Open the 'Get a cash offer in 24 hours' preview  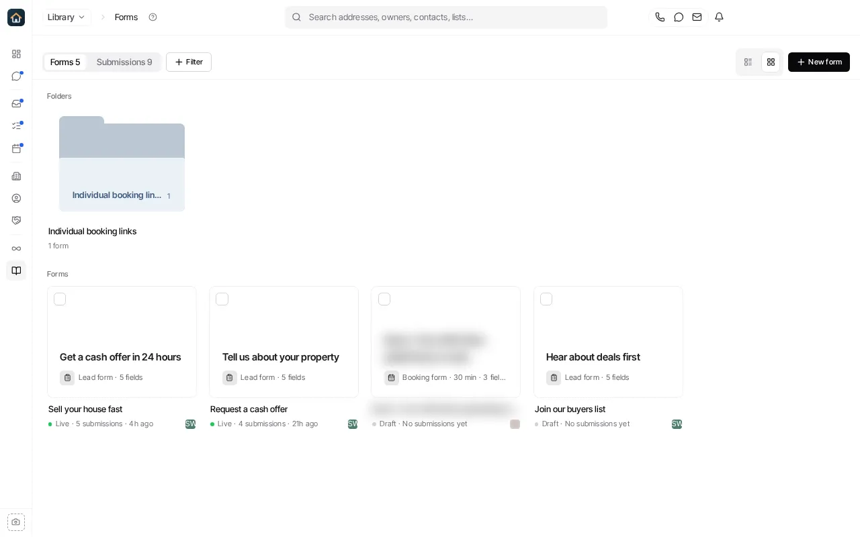[122, 342]
